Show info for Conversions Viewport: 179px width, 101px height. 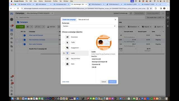(99, 65)
